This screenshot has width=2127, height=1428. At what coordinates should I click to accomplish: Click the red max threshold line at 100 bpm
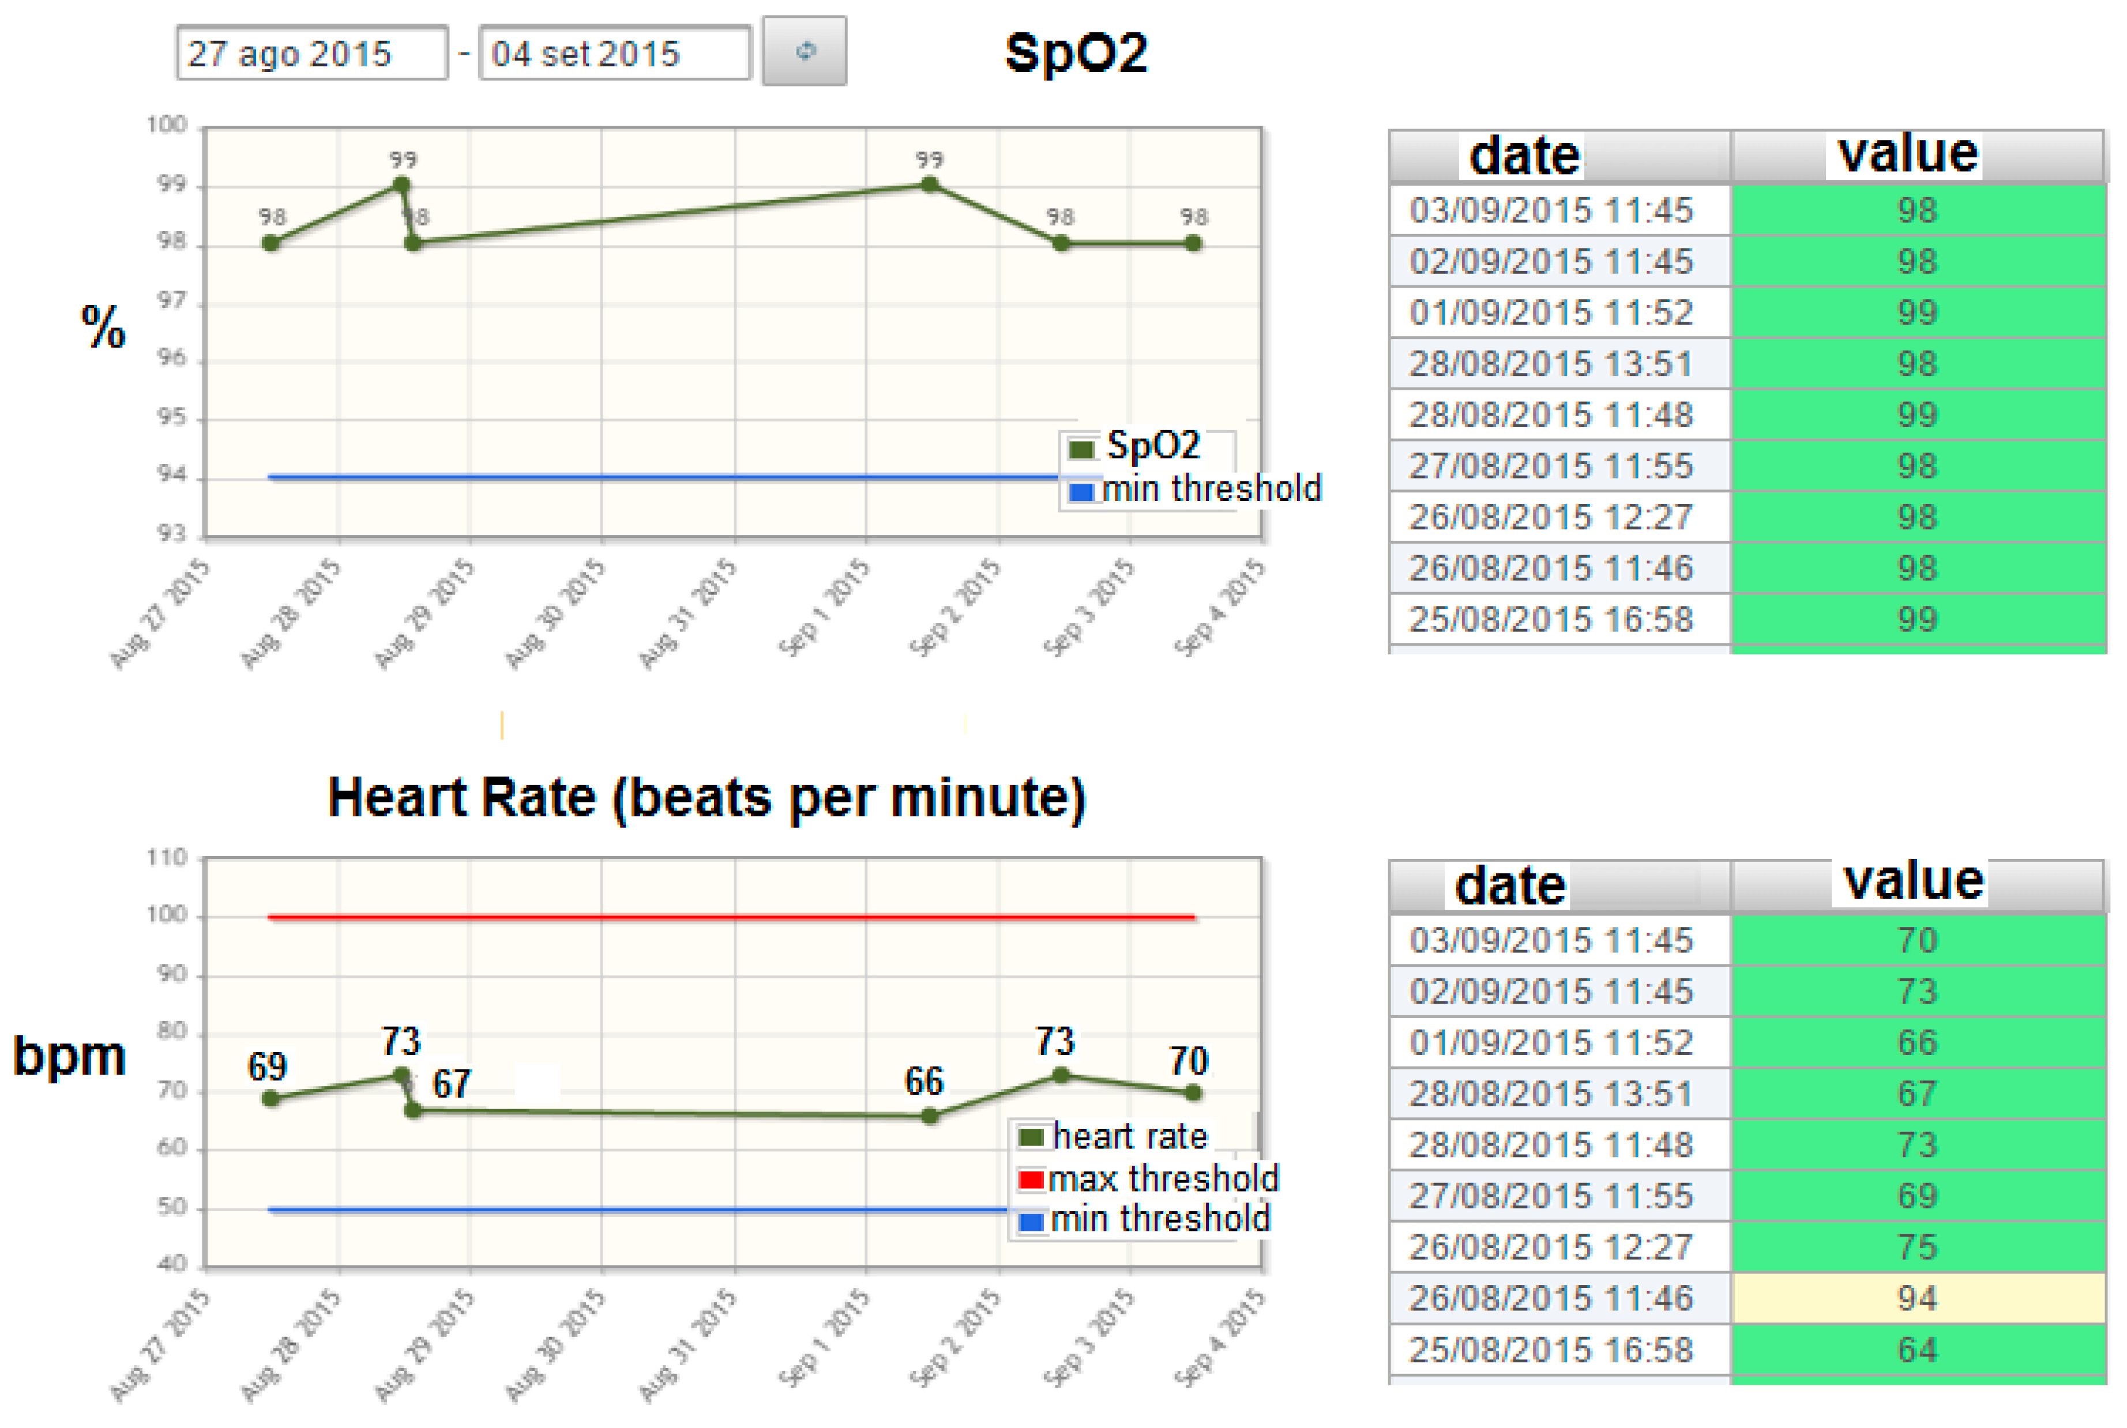(729, 917)
